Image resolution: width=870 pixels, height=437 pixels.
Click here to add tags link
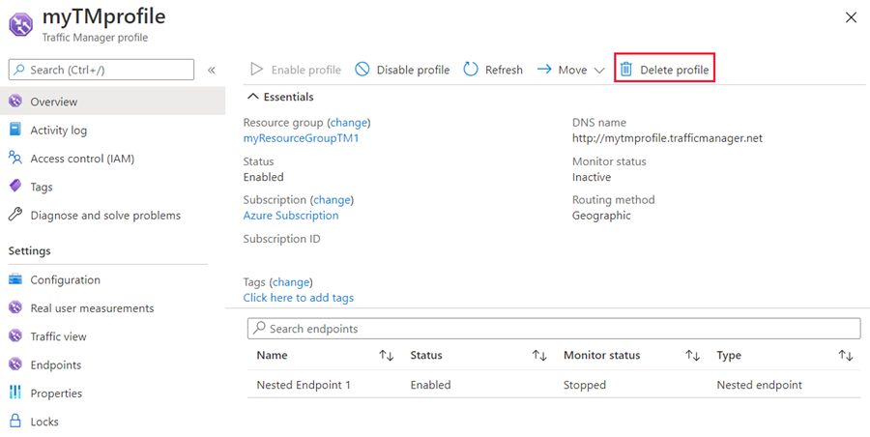pyautogui.click(x=298, y=298)
